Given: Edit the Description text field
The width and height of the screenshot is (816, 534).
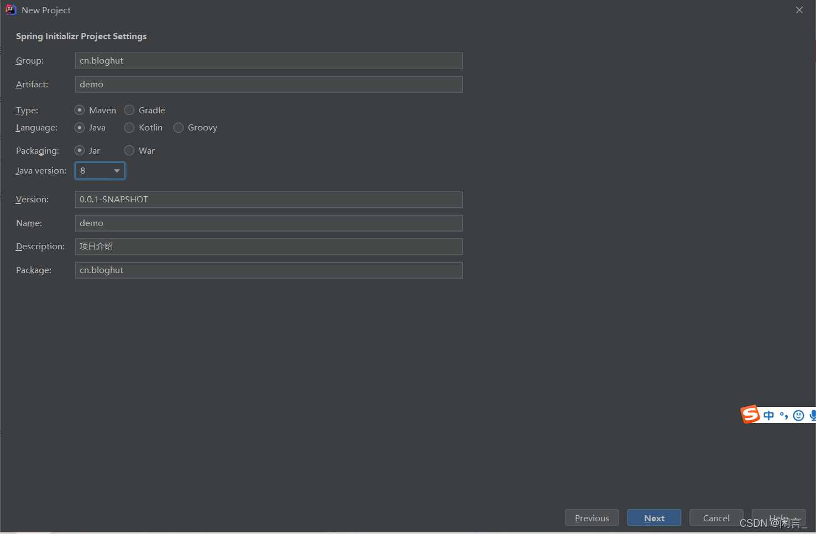Looking at the screenshot, I should tap(269, 247).
